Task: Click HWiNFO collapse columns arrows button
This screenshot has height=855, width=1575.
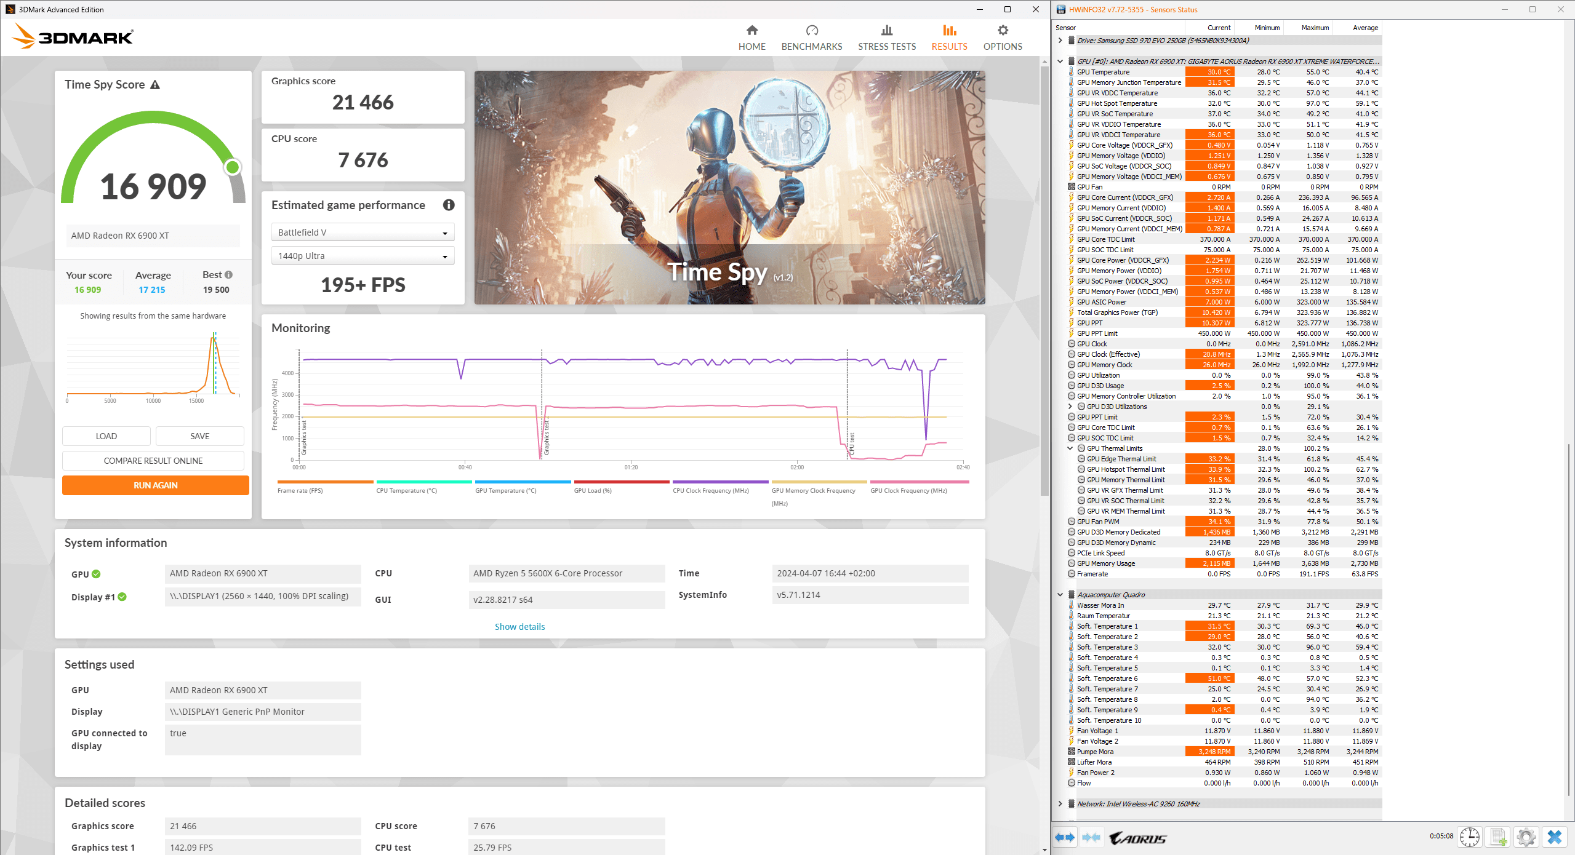Action: point(1091,837)
